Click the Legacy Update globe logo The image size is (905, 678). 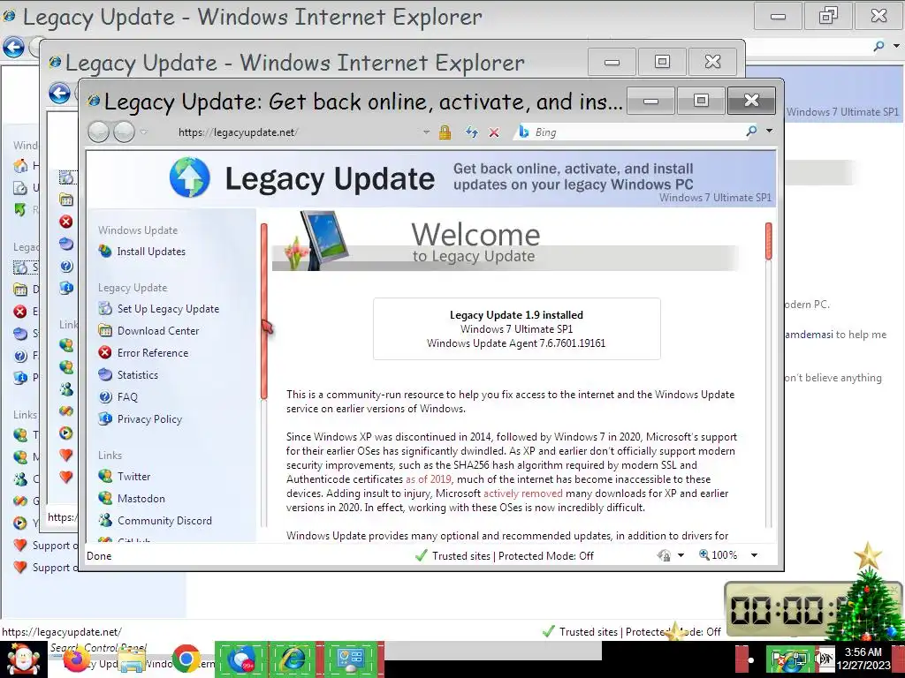point(190,177)
